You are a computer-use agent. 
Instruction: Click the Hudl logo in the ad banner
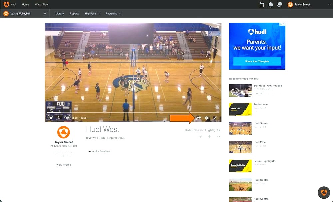(257, 32)
